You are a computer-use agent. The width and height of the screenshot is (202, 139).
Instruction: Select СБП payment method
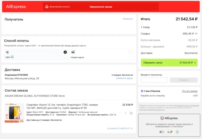pos(36,54)
